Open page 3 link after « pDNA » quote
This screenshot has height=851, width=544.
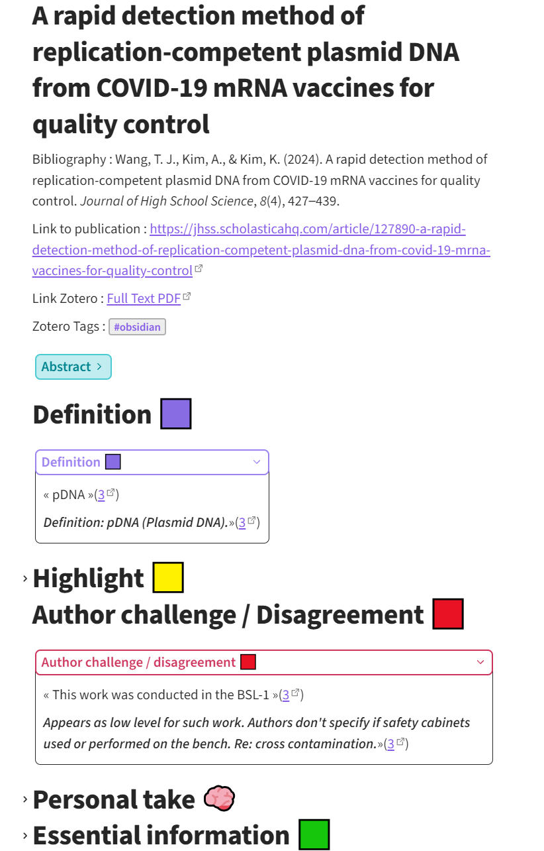pyautogui.click(x=101, y=494)
